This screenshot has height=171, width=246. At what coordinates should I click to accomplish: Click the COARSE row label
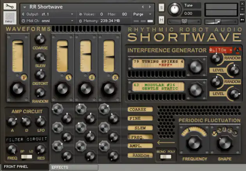[x=140, y=109]
